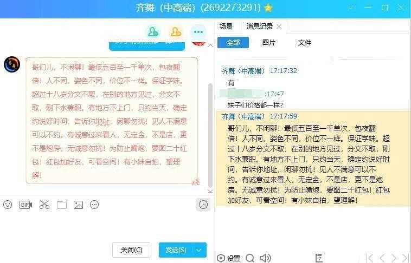Screen dimensions: 411x263
Task: Close the 消息记录 tab
Action: click(279, 27)
